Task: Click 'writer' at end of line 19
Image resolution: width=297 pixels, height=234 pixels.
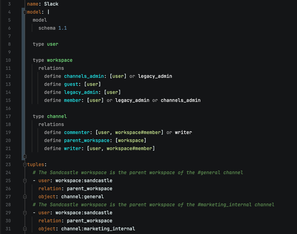Action: coord(184,133)
